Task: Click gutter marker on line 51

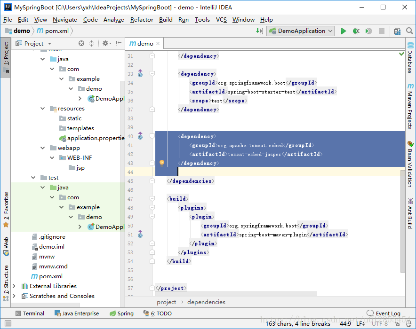Action: click(x=140, y=234)
